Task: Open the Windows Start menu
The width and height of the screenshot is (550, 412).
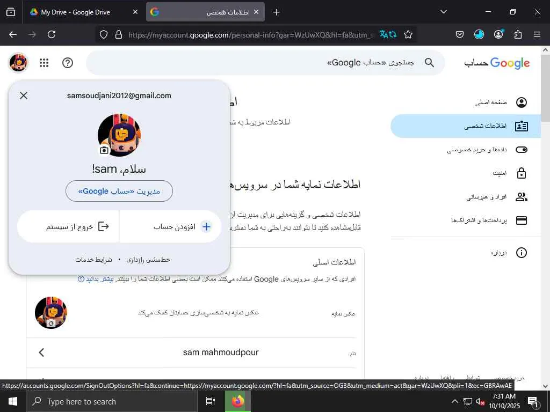Action: pyautogui.click(x=13, y=401)
